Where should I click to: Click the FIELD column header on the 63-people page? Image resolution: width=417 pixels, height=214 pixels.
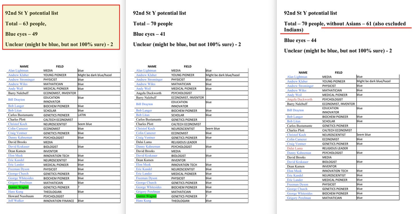[x=60, y=66]
